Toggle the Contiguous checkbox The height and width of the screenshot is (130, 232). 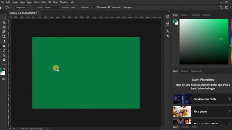109,7
